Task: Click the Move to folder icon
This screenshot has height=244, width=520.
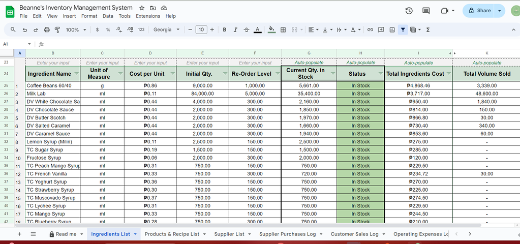Action: [152, 8]
